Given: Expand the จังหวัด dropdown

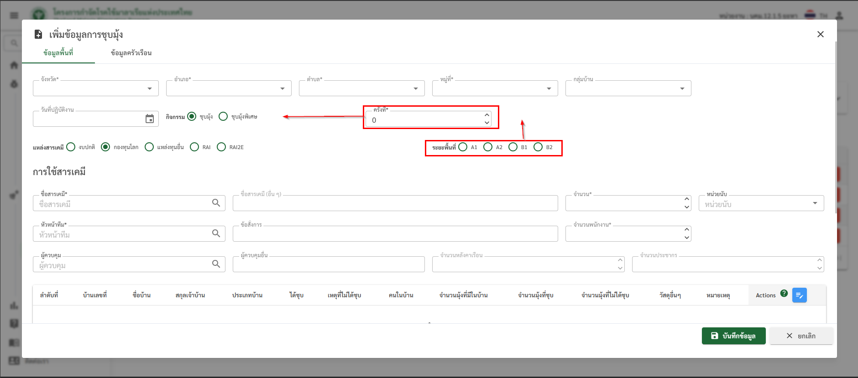Looking at the screenshot, I should point(149,88).
